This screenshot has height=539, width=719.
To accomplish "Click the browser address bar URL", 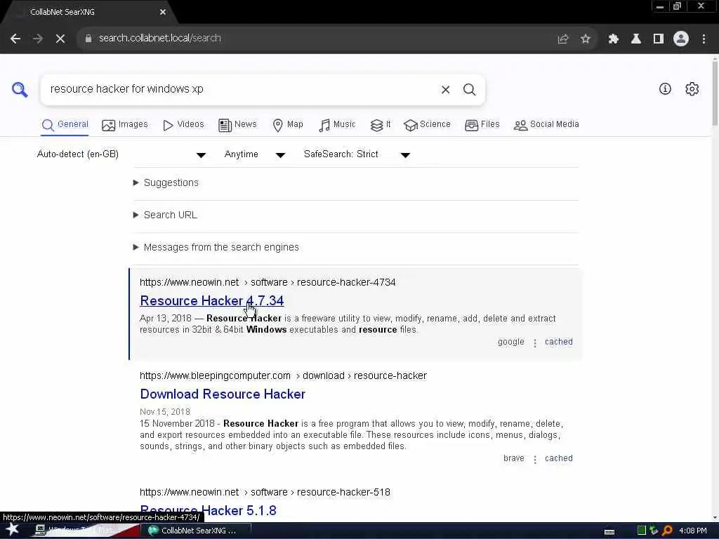I will pos(159,39).
